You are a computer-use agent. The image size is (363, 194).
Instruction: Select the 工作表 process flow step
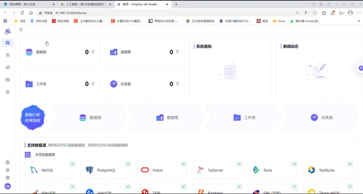click(243, 117)
